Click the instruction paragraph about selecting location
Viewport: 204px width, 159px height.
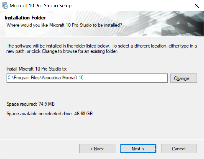click(102, 49)
